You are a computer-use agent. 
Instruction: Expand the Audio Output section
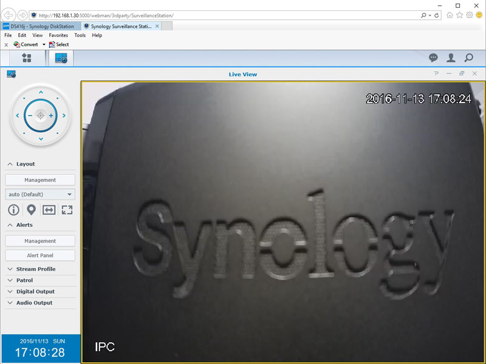[x=10, y=303]
